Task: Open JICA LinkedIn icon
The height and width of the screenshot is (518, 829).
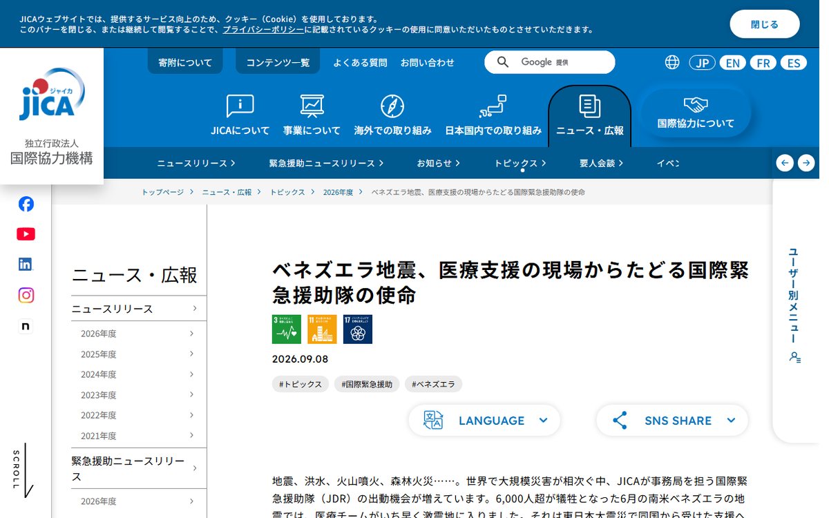Action: (x=26, y=264)
